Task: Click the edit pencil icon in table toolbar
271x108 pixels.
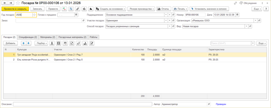Action: click(x=92, y=43)
